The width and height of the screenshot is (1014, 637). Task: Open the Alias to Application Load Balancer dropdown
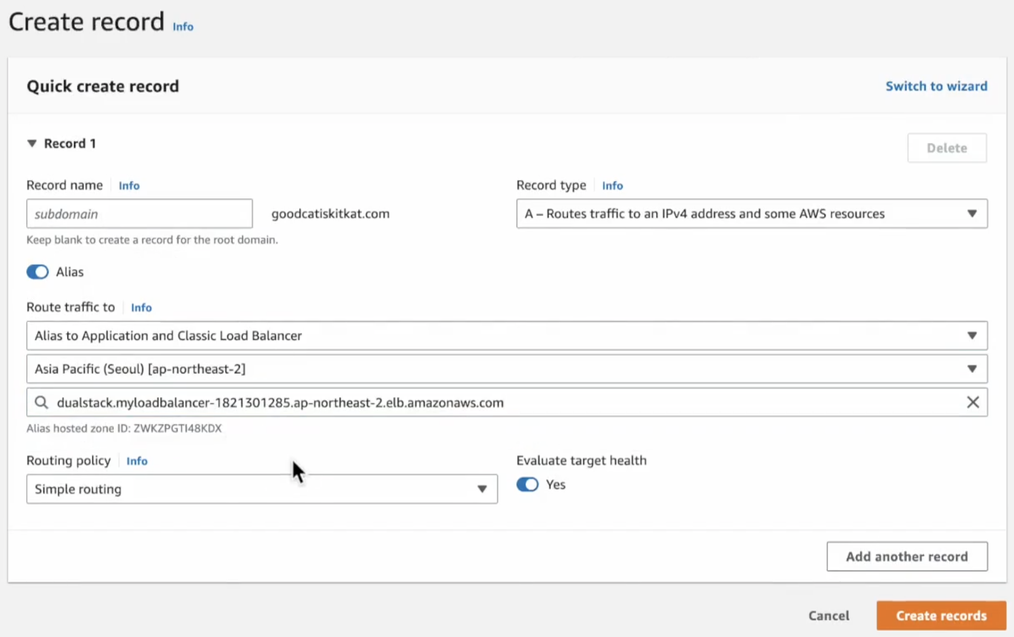pos(507,336)
